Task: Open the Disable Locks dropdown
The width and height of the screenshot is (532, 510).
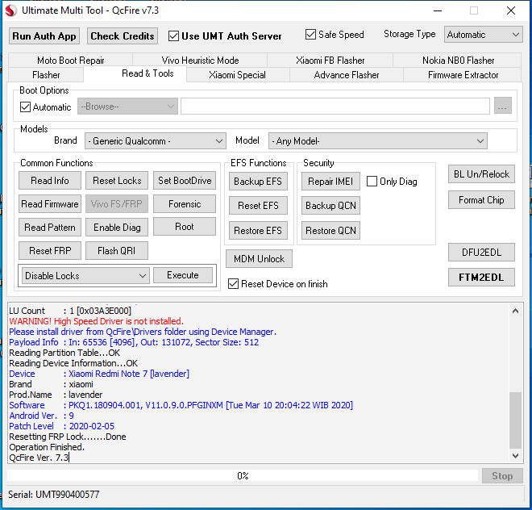Action: (x=85, y=275)
